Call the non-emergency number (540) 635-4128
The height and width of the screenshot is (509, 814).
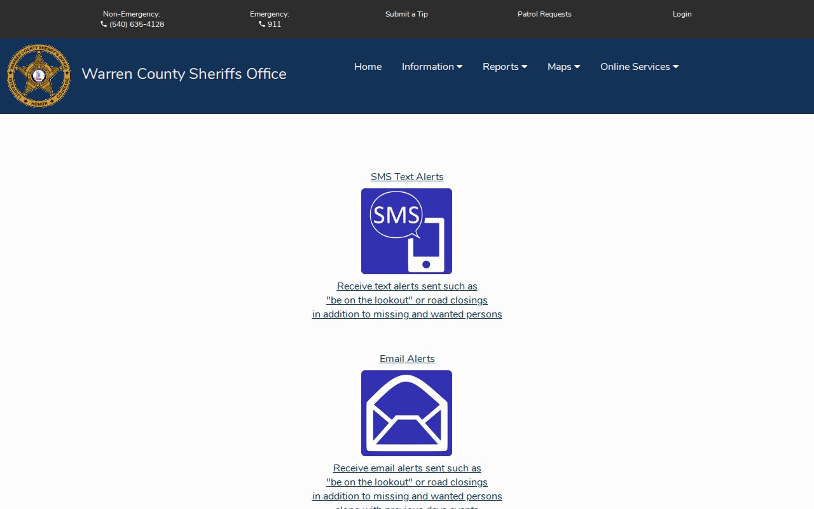(137, 24)
